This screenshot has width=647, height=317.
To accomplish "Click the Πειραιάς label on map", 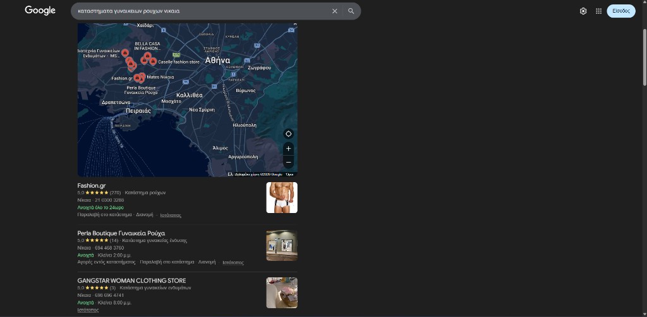I will [x=138, y=111].
